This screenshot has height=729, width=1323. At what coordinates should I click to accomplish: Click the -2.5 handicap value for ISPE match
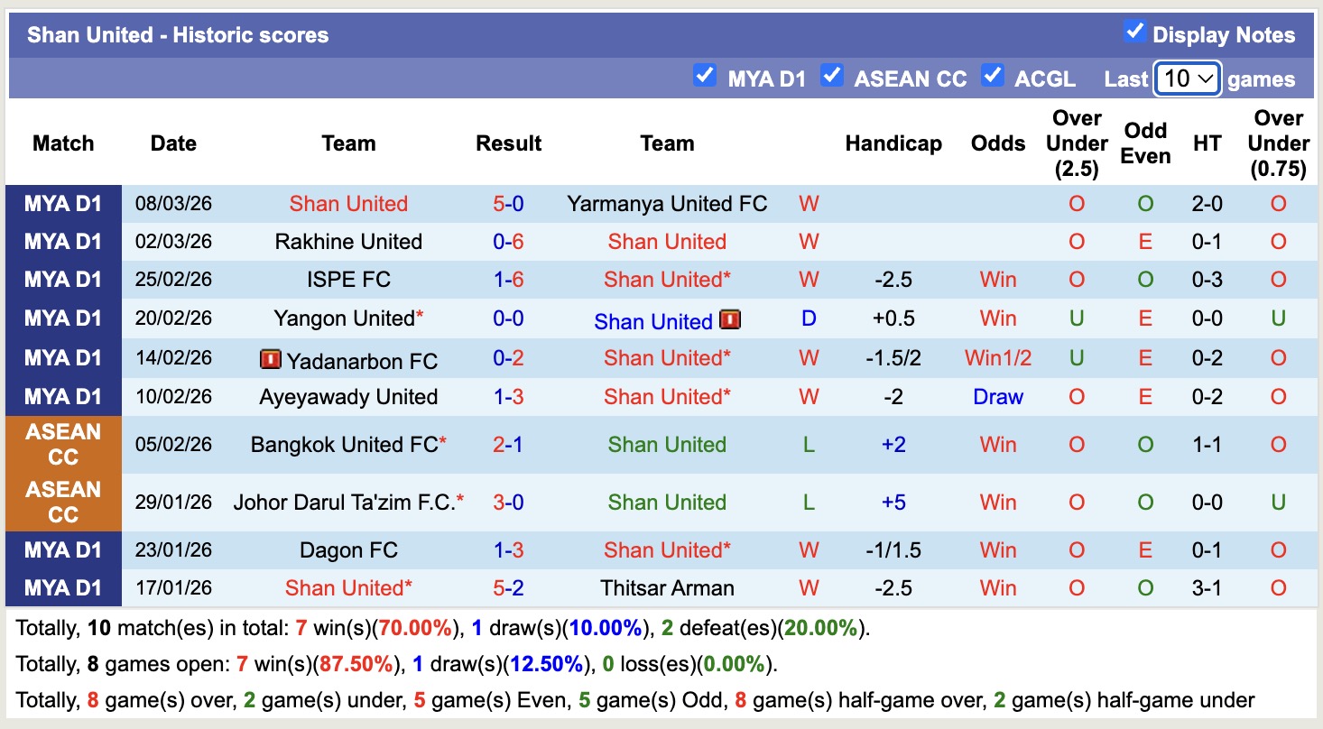pos(893,280)
